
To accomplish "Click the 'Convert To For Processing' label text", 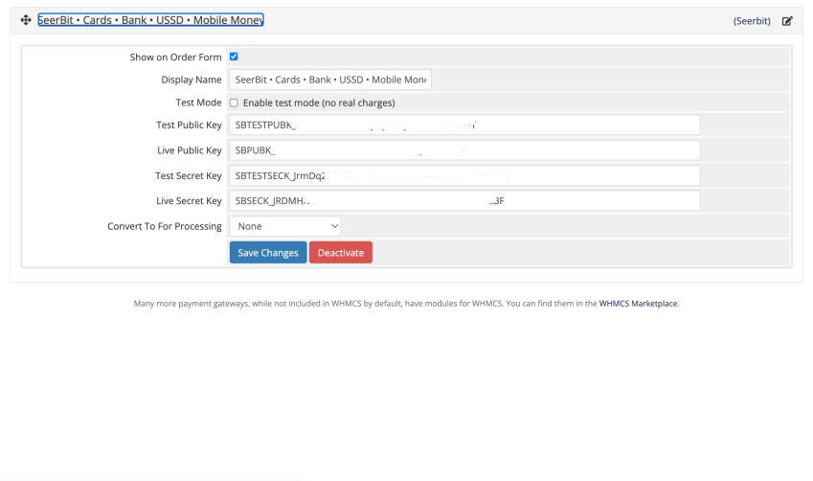I will coord(165,226).
